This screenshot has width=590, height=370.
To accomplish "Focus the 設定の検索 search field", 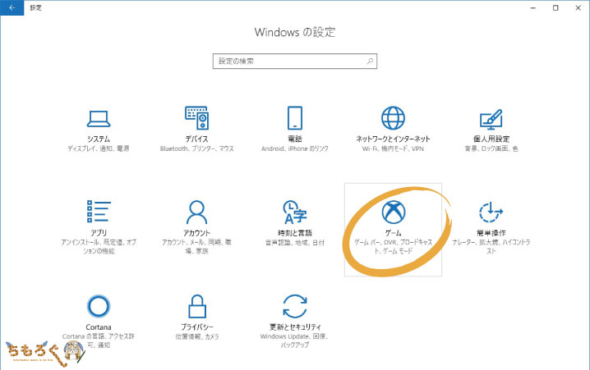I will 295,62.
